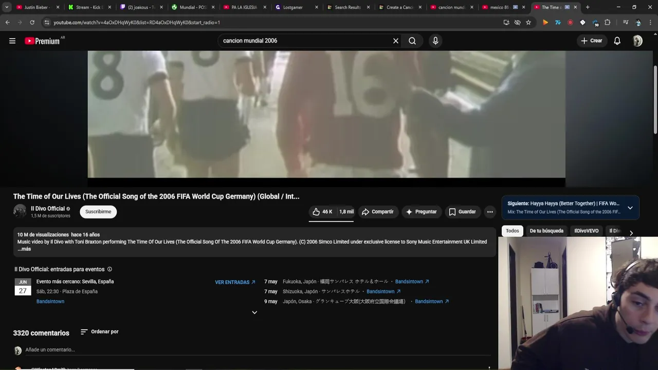Open the orange play-arrow extension
Image resolution: width=658 pixels, height=370 pixels.
pyautogui.click(x=545, y=22)
